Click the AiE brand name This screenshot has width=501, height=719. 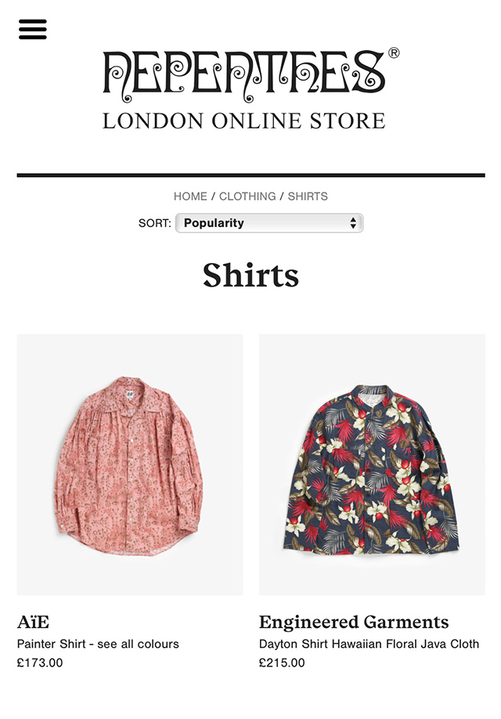click(33, 622)
